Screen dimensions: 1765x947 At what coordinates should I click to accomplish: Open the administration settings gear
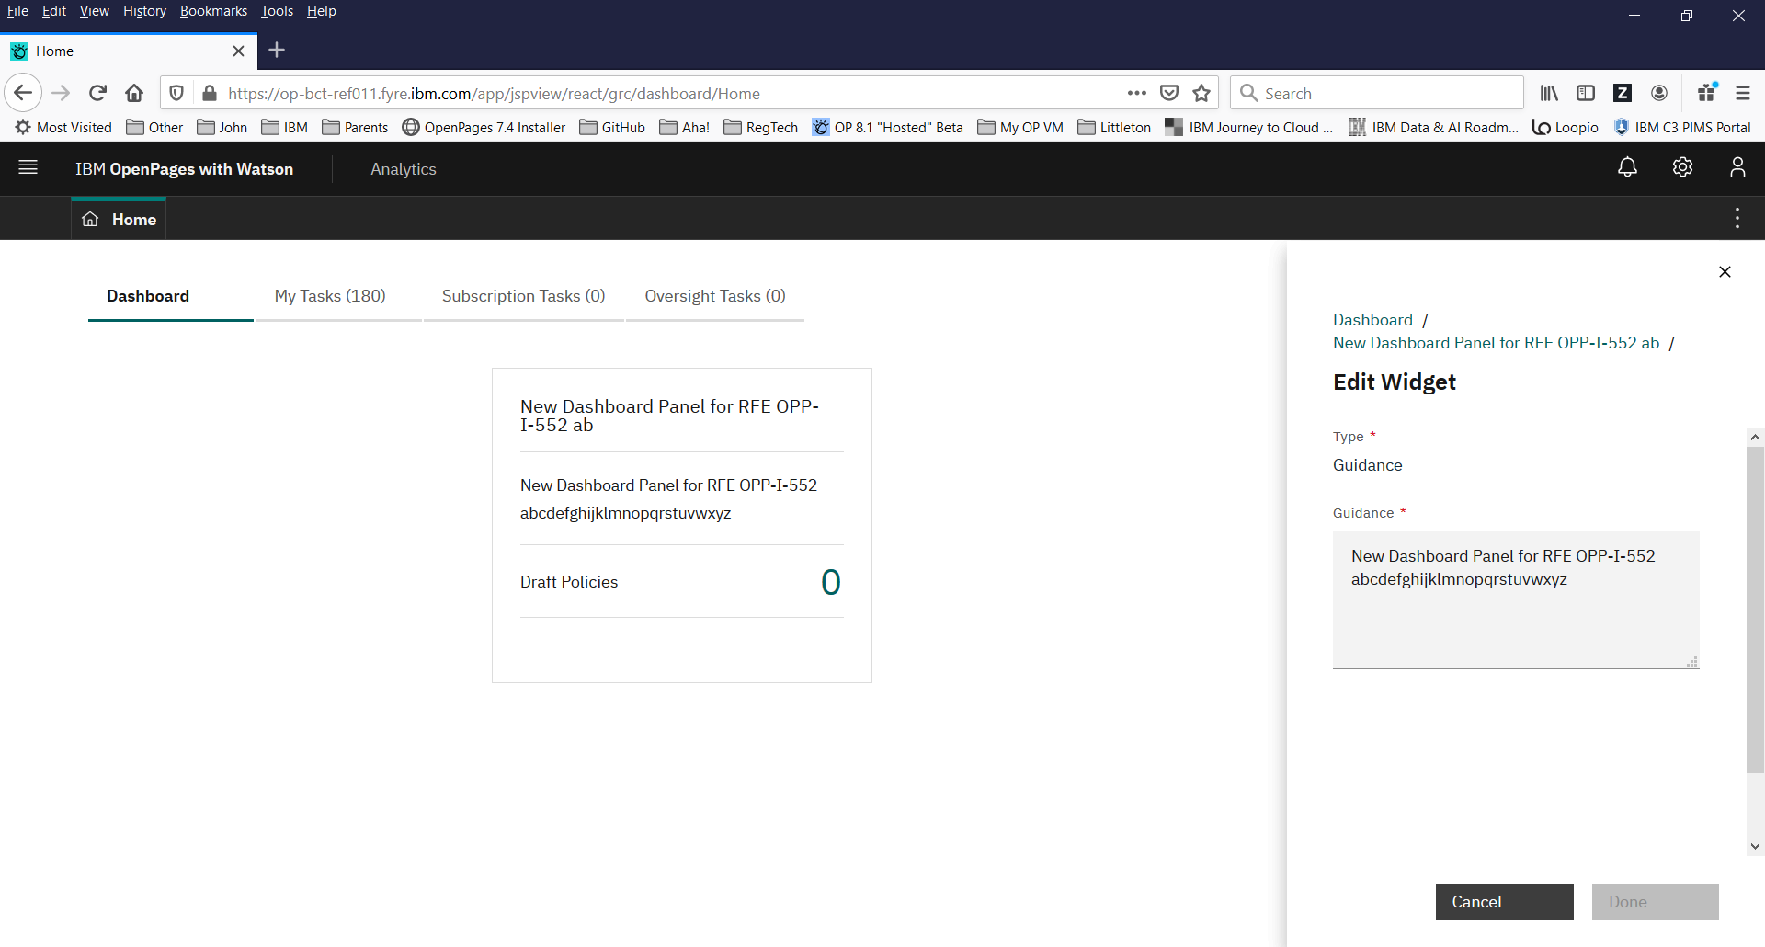1682,167
